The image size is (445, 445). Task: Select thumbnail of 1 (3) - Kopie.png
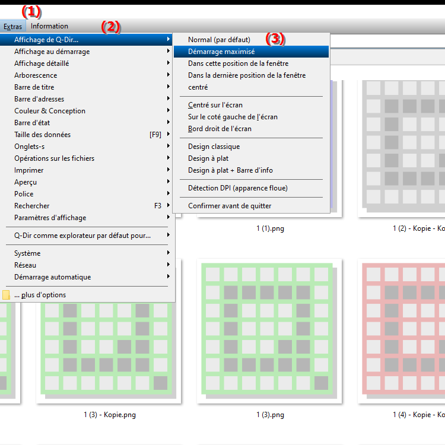click(x=109, y=352)
